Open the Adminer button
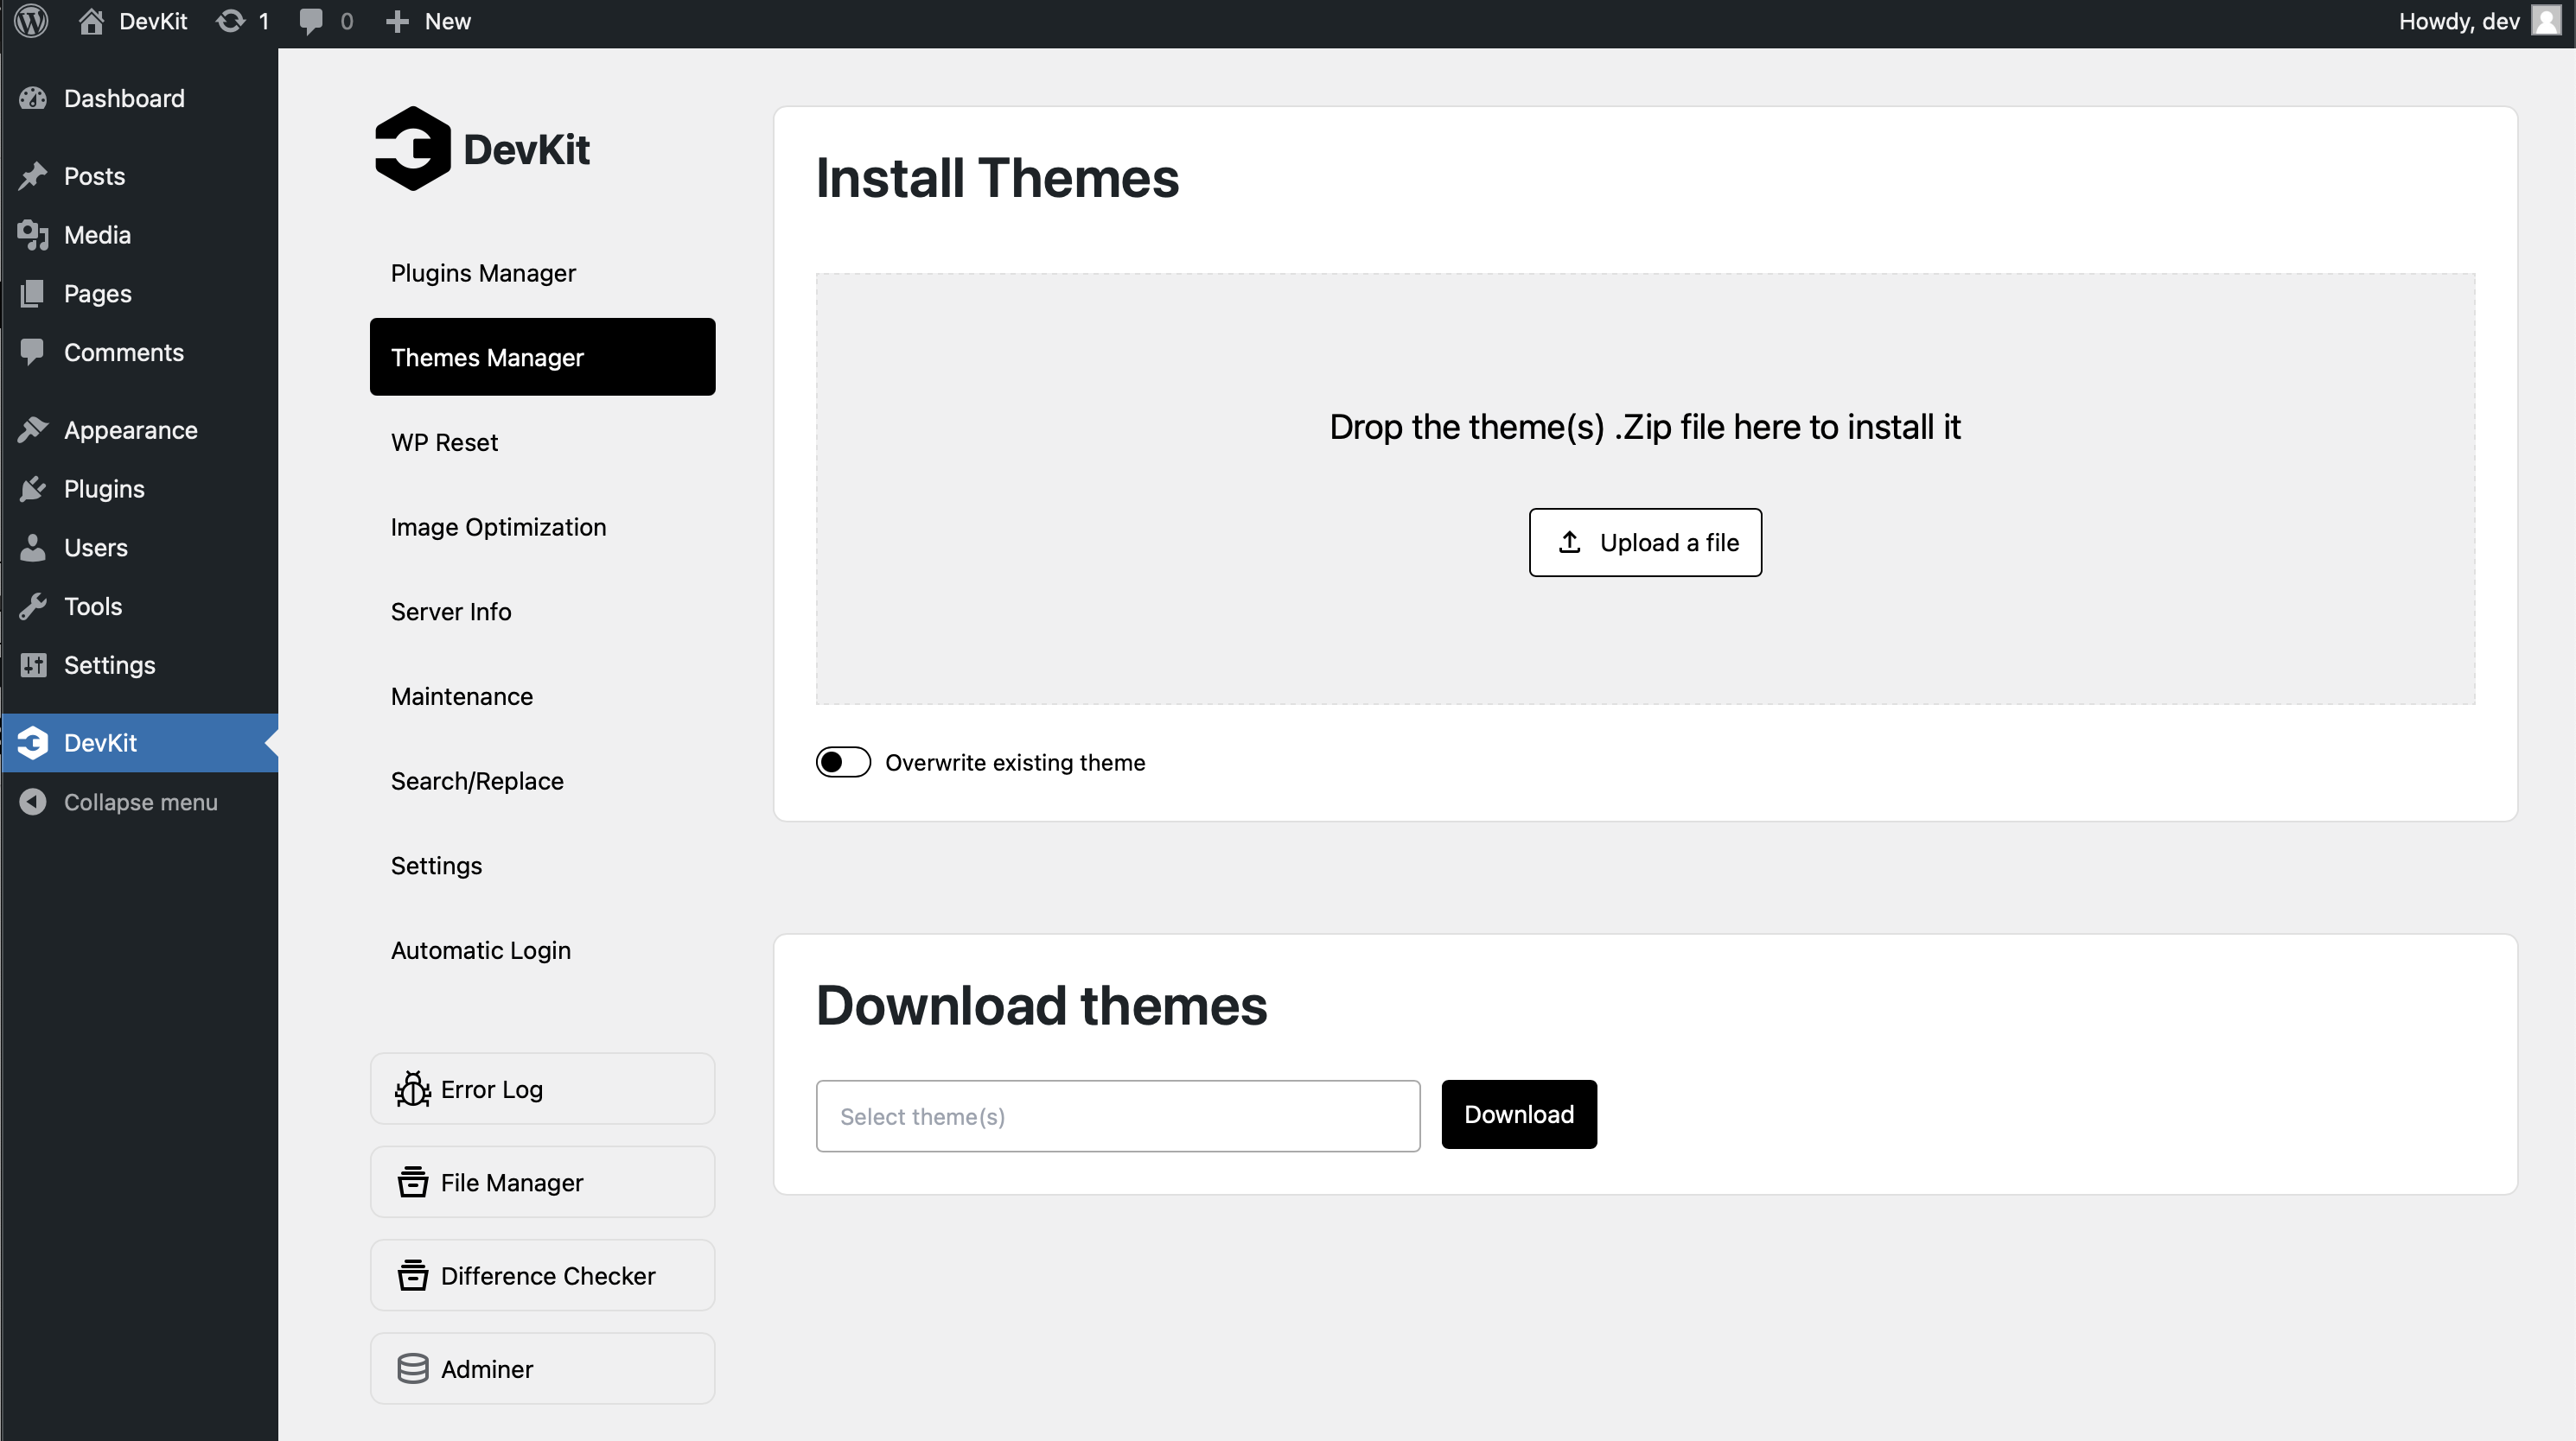The width and height of the screenshot is (2576, 1441). [543, 1369]
